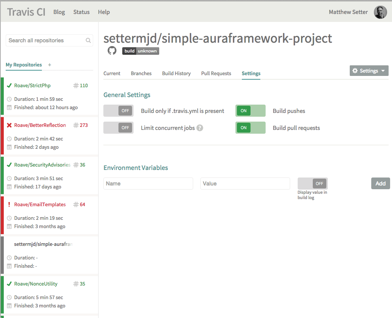
Task: Click the help question mark next to Limit concurrent jobs
Action: pos(200,128)
